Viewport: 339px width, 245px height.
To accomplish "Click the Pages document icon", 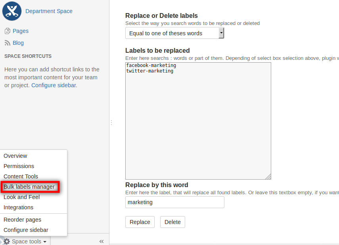I will point(8,31).
